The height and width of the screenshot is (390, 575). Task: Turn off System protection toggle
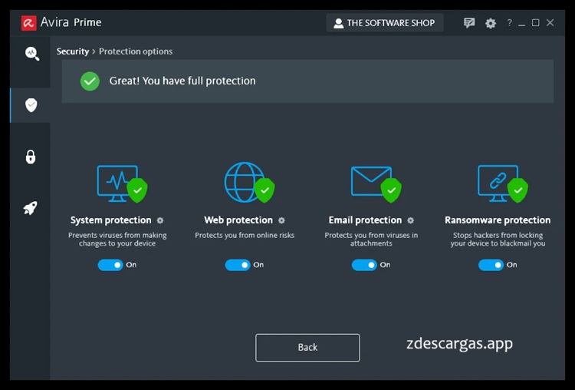coord(110,265)
